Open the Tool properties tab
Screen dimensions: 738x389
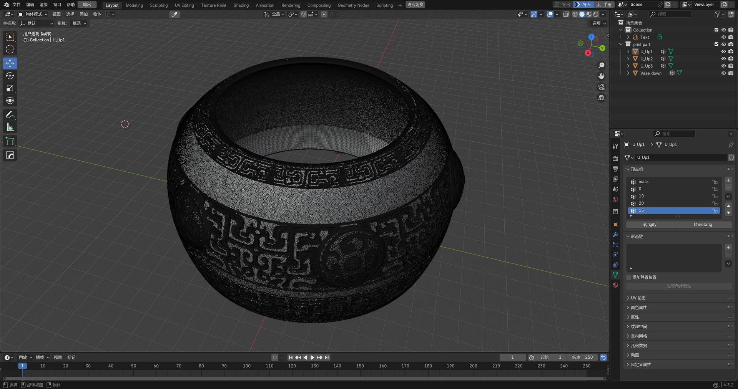coord(615,146)
